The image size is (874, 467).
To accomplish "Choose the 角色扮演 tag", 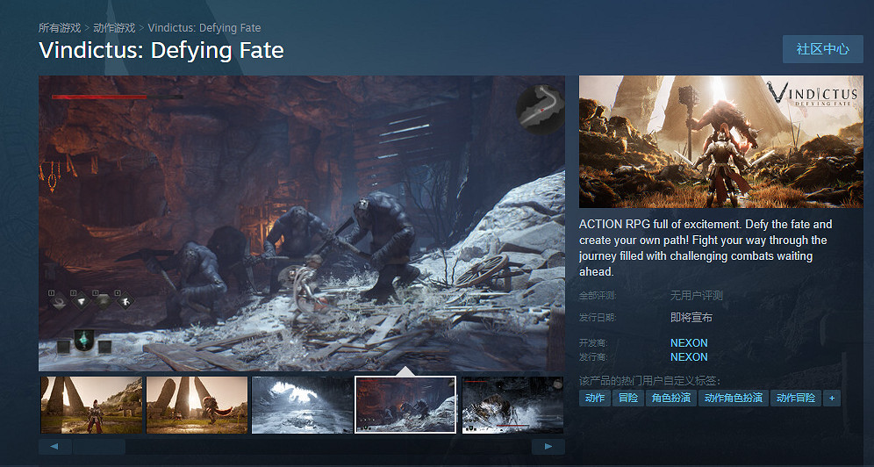I will pos(670,399).
